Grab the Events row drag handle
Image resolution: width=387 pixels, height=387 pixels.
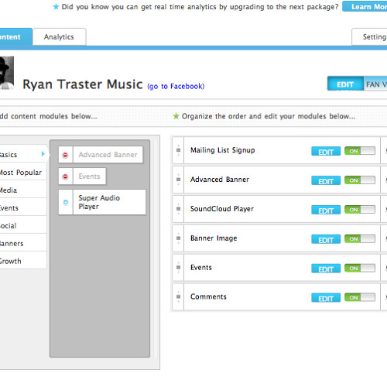coord(178,267)
